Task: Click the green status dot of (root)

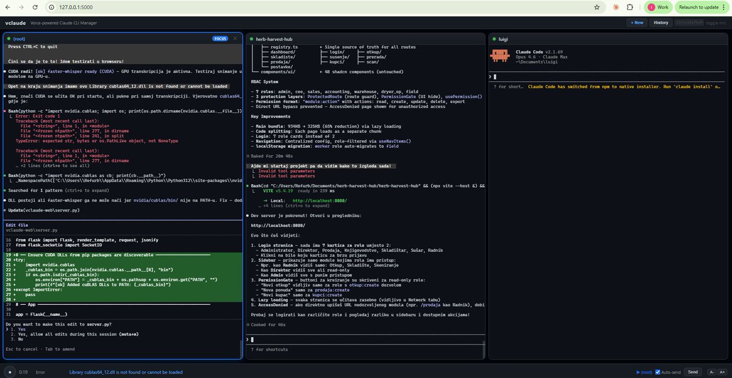Action: point(9,38)
